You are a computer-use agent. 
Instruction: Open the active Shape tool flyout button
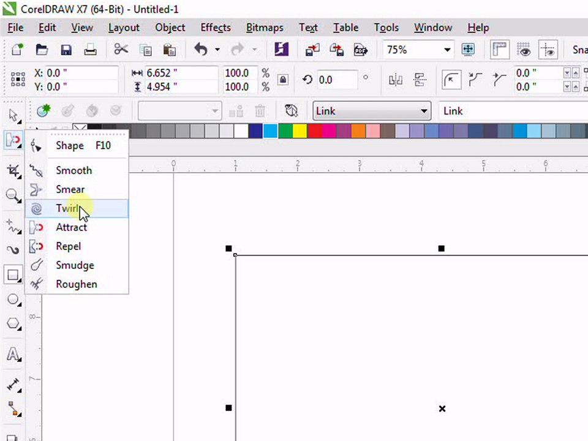(13, 140)
